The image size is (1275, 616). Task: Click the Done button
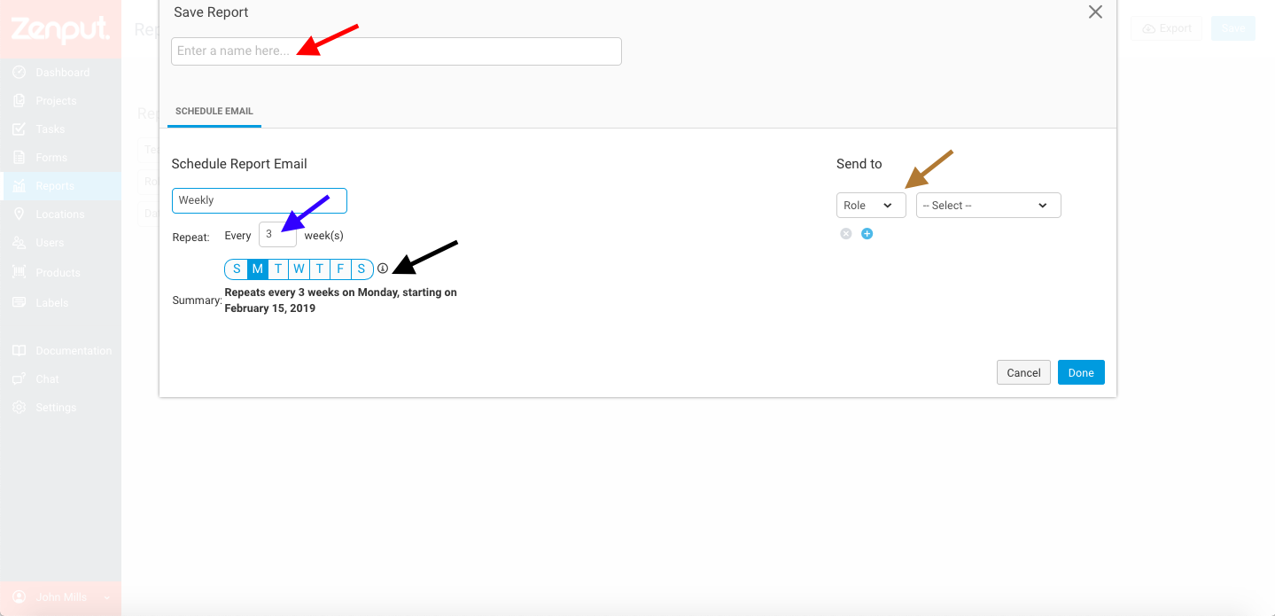pyautogui.click(x=1080, y=371)
